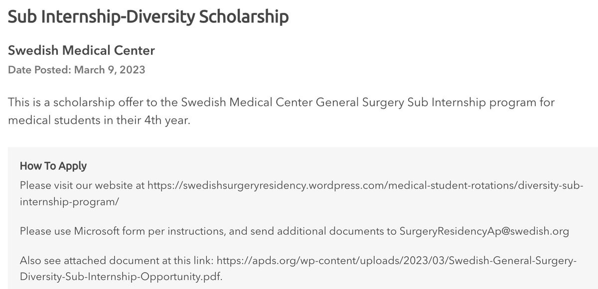
Task: Open the apds.org wp-content PDF link
Action: point(397,261)
